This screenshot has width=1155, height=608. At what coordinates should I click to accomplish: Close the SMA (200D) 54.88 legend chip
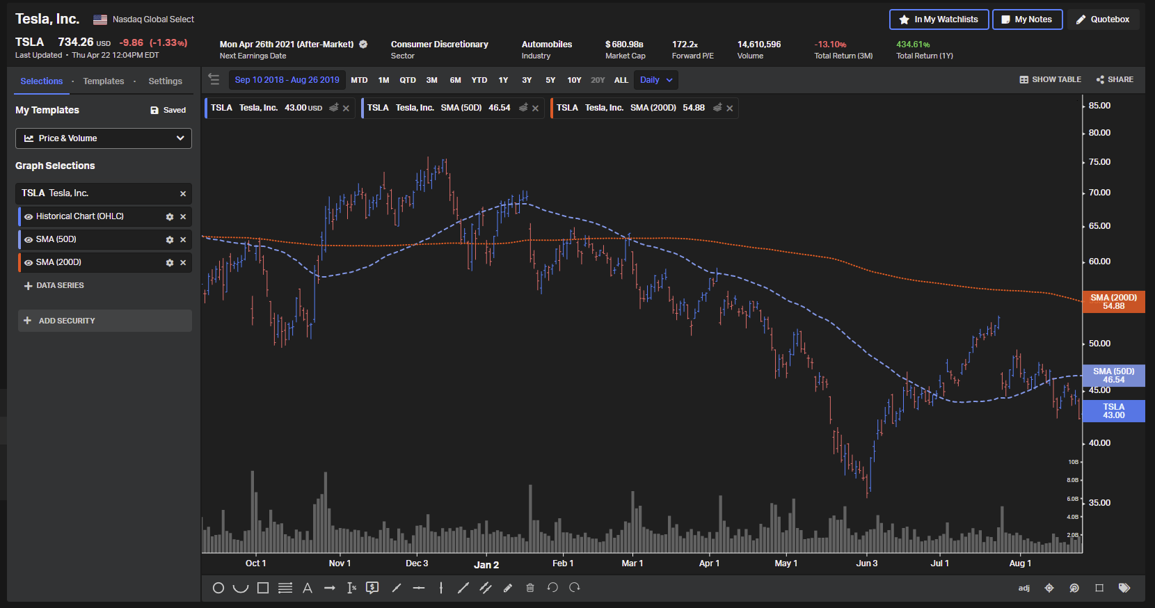click(x=729, y=108)
